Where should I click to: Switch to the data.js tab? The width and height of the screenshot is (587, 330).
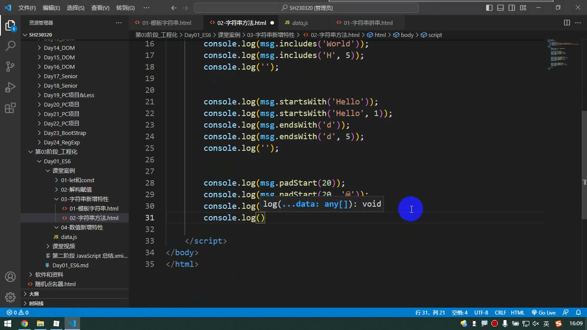tap(300, 23)
